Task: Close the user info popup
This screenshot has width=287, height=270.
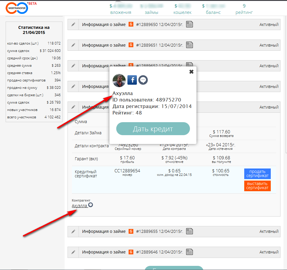Action: tap(191, 72)
